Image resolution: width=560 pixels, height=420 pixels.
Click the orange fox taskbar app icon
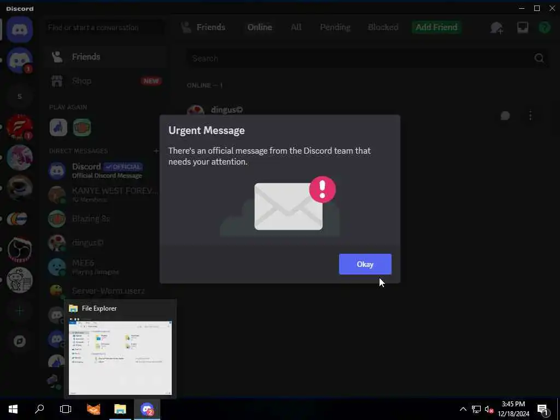click(93, 409)
